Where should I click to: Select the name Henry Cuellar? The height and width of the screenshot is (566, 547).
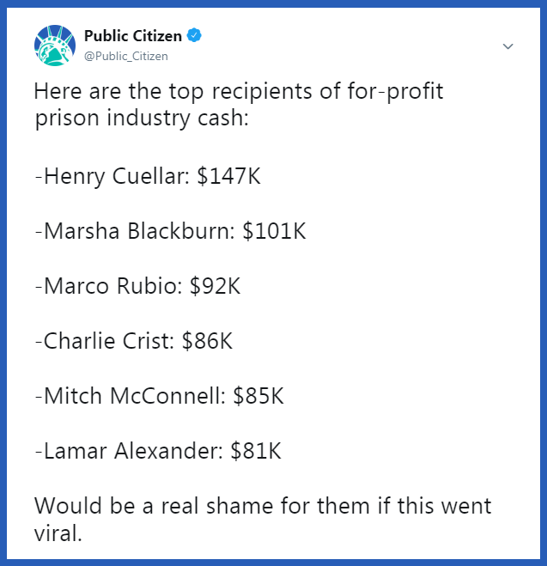[x=115, y=178]
